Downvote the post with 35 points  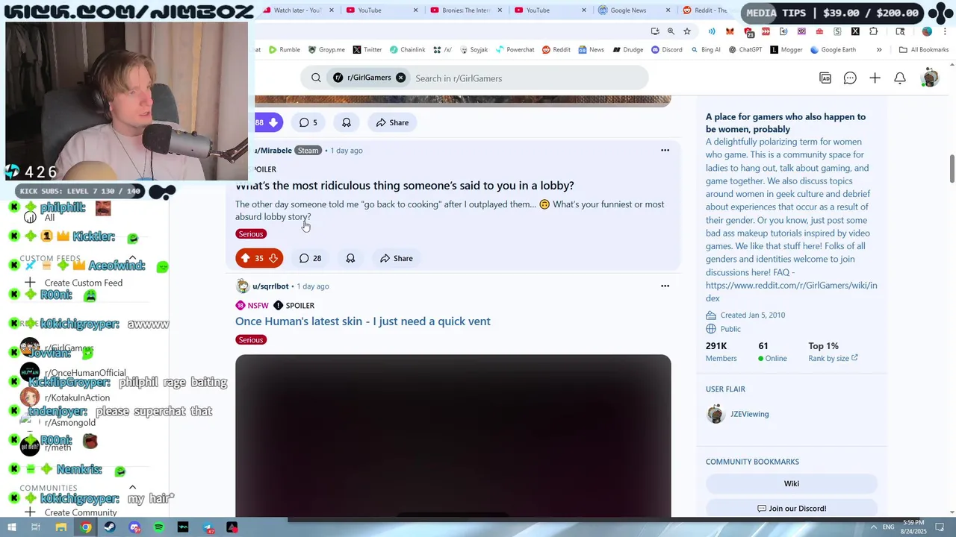point(273,258)
